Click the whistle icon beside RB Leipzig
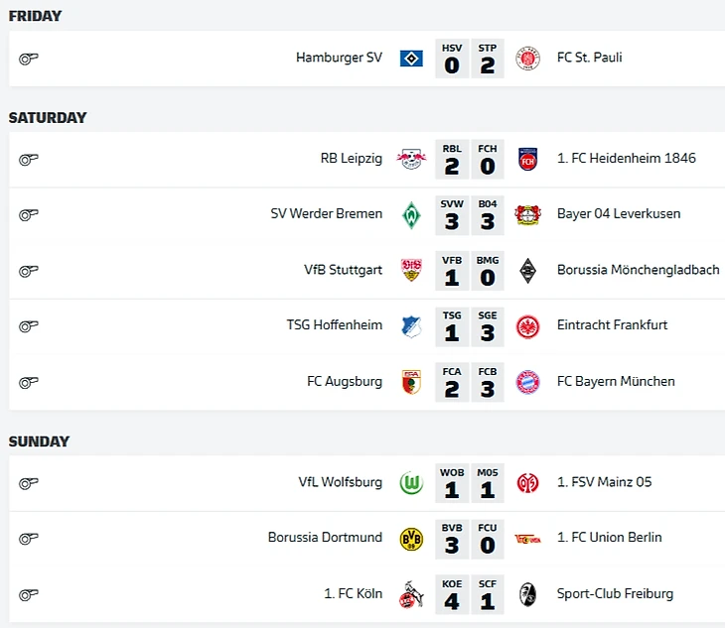 tap(28, 160)
